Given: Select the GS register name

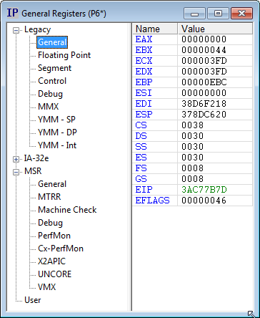Looking at the screenshot, I should (141, 179).
